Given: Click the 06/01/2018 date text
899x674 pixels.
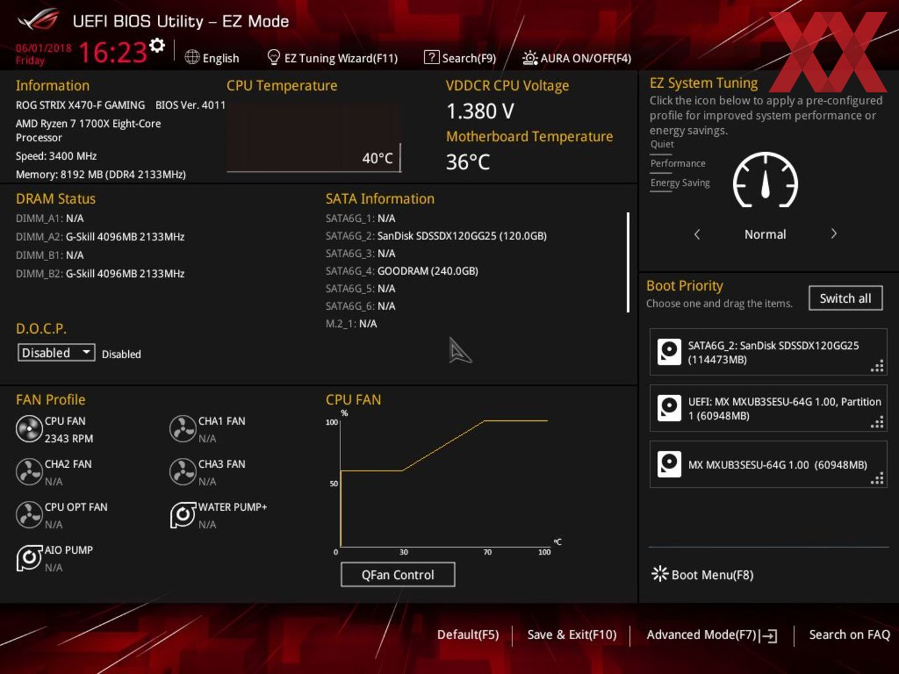Looking at the screenshot, I should point(44,48).
